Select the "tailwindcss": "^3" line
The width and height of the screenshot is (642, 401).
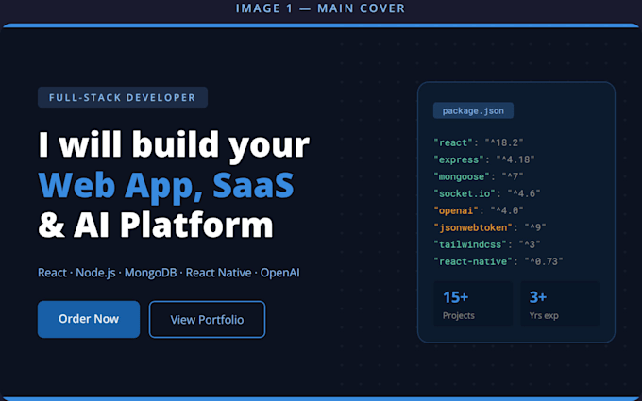[x=487, y=244]
